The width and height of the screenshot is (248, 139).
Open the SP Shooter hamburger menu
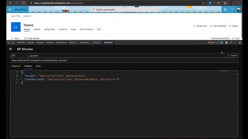point(10,49)
